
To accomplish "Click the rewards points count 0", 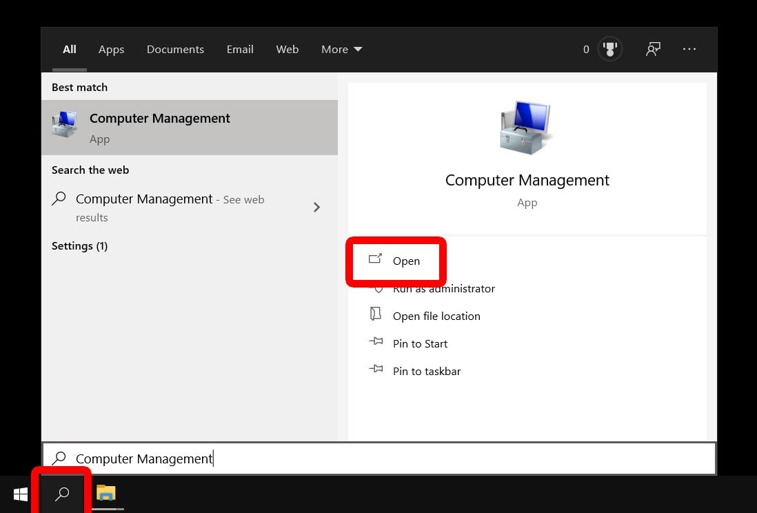I will tap(586, 49).
